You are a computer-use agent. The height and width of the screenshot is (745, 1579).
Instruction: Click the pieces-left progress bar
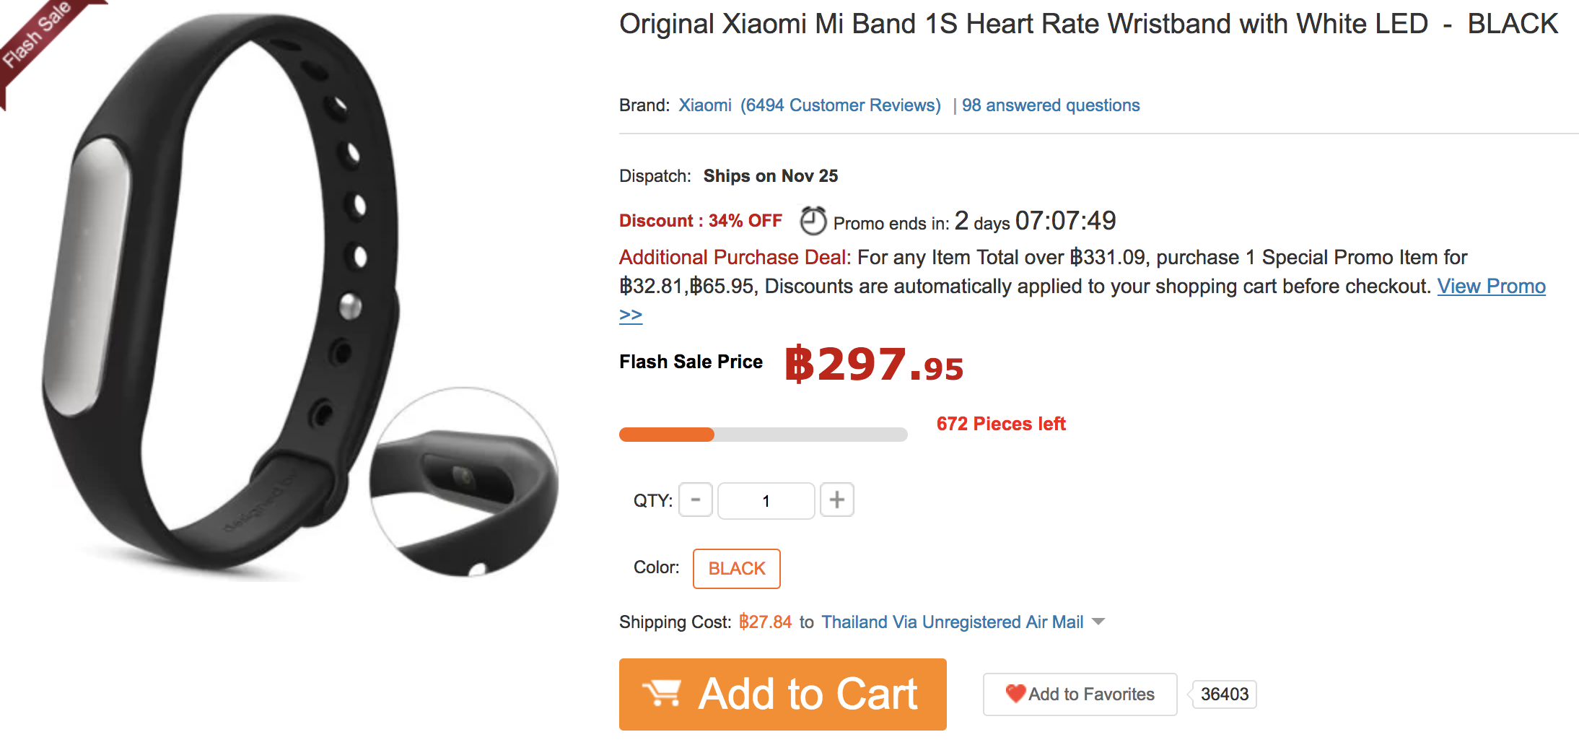coord(763,435)
